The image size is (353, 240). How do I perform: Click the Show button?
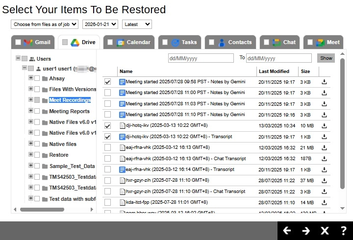pos(326,58)
